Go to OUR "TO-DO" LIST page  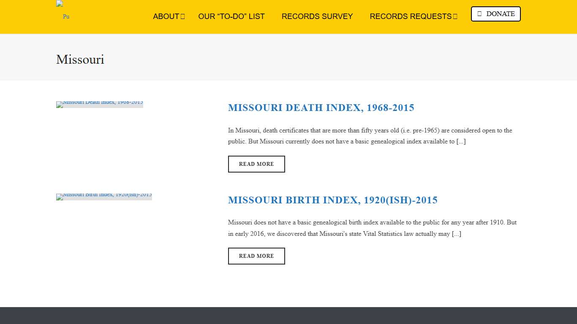click(x=231, y=16)
